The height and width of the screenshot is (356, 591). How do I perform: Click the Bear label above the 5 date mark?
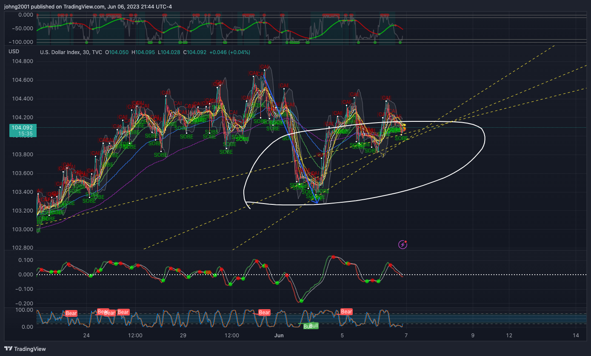346,312
